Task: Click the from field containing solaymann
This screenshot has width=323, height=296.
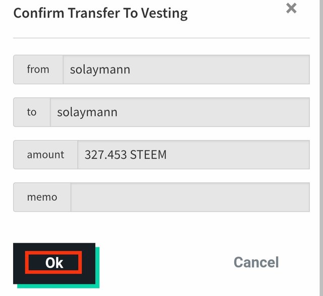Action: coord(186,69)
